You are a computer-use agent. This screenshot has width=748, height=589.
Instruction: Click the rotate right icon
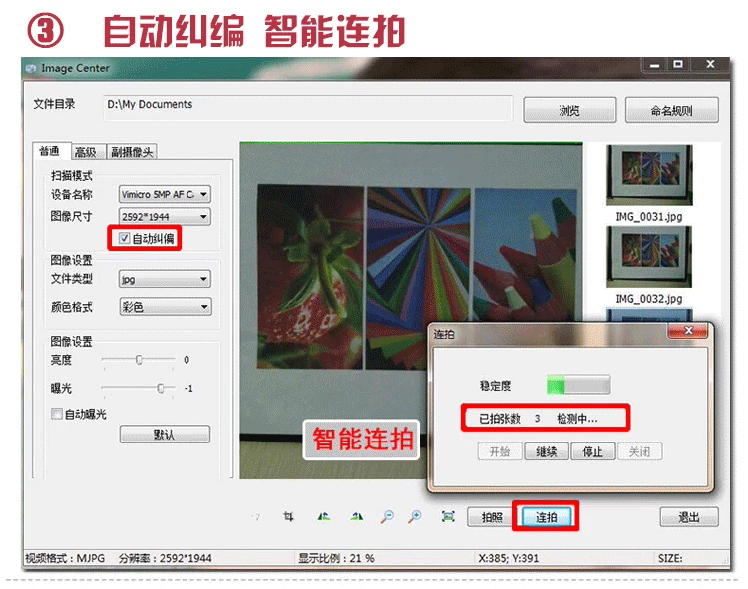357,516
